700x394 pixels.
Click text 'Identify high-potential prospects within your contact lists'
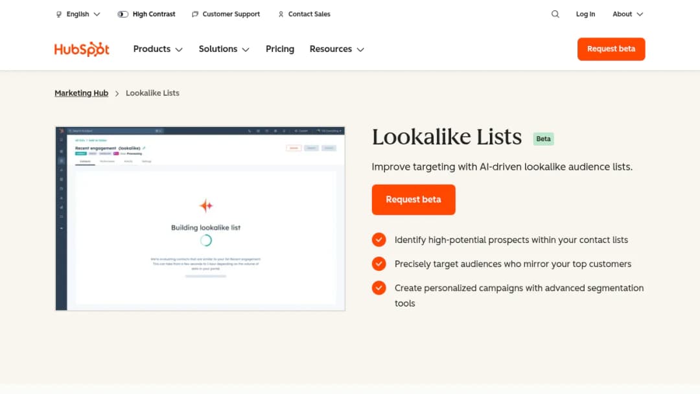pyautogui.click(x=511, y=240)
